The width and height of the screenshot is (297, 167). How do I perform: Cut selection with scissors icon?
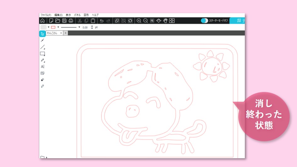tap(80, 21)
